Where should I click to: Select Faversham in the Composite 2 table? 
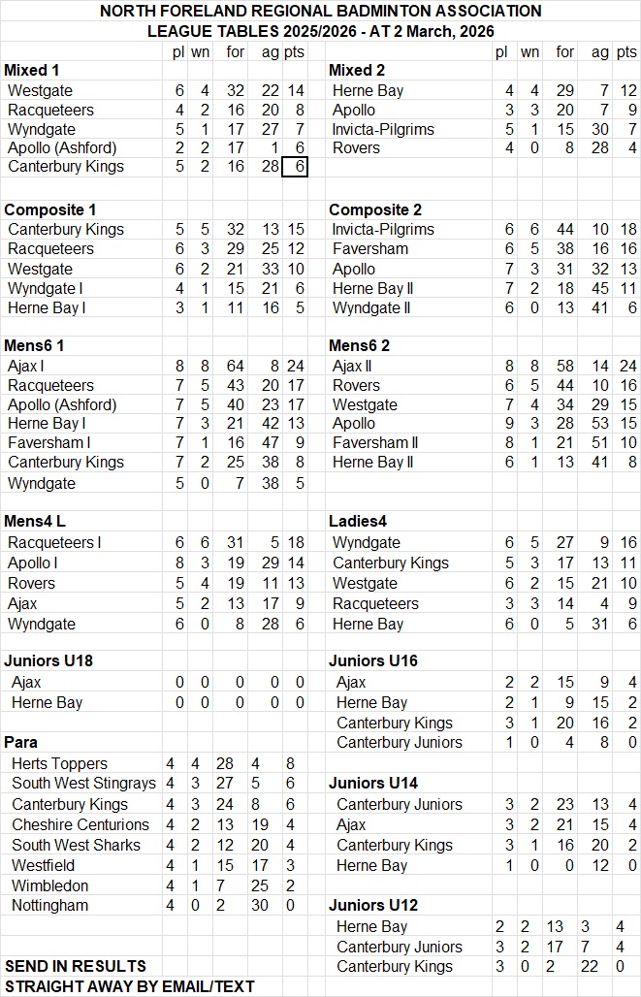[368, 248]
